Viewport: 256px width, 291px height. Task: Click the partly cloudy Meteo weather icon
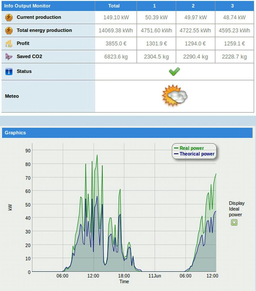175,95
